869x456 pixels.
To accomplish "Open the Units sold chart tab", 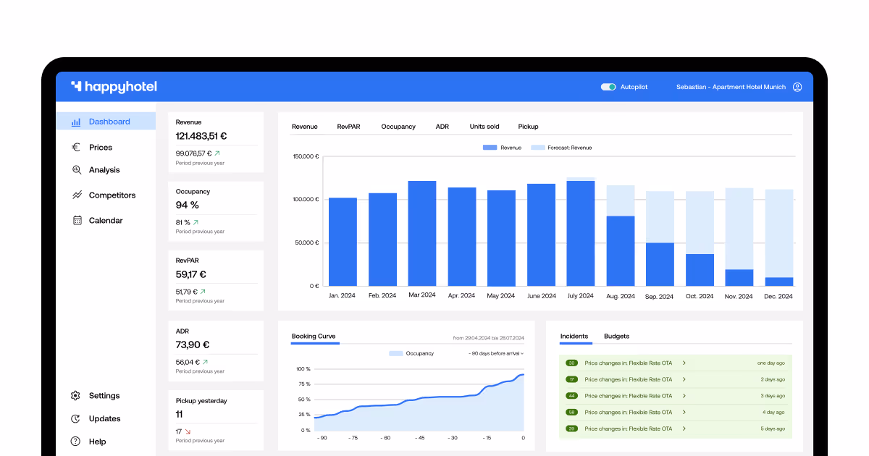I will [484, 127].
